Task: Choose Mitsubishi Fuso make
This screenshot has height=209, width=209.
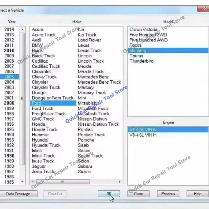Action: point(93,108)
